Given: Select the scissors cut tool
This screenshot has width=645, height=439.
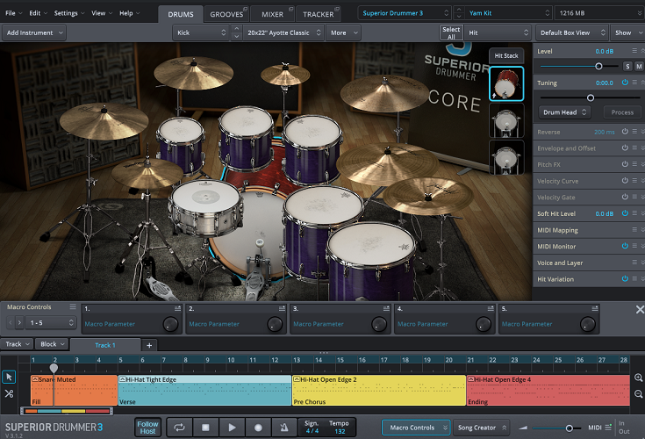Looking at the screenshot, I should coord(9,393).
